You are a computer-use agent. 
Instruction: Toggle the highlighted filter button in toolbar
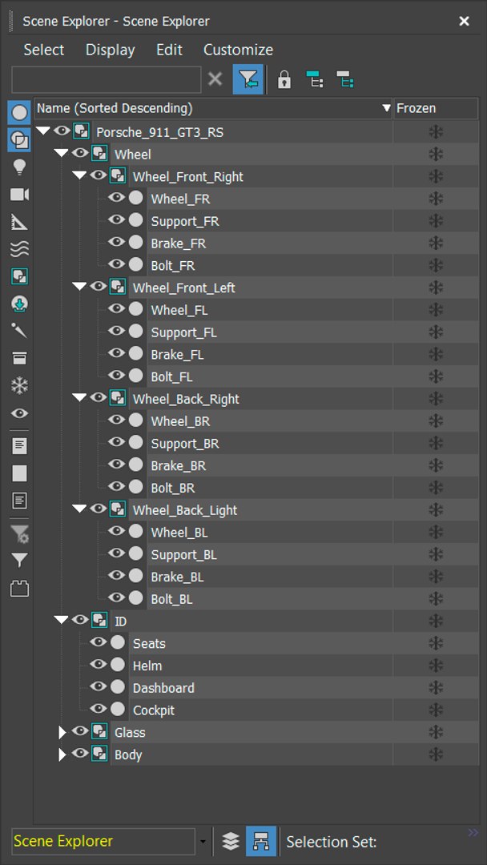248,80
